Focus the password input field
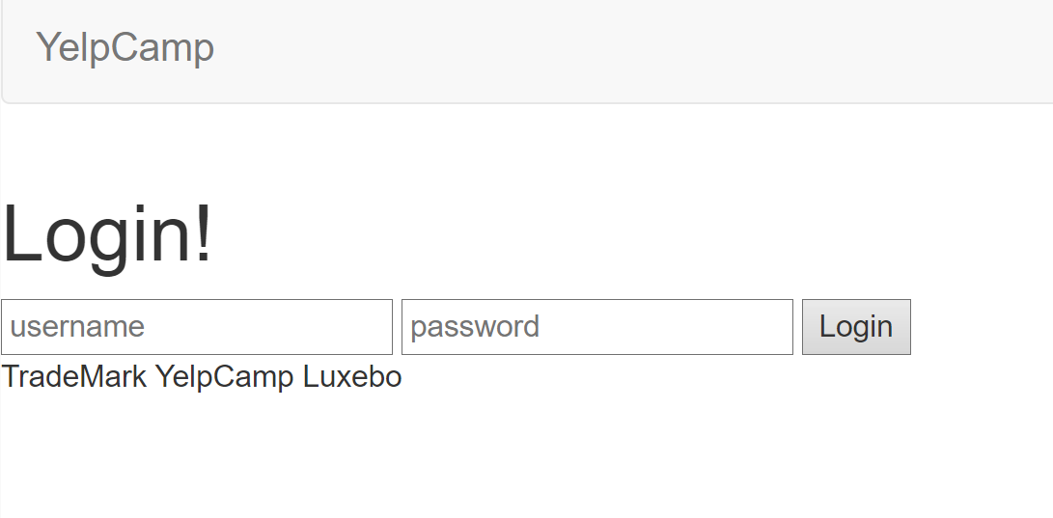Screen dimensions: 1053x518 596,327
